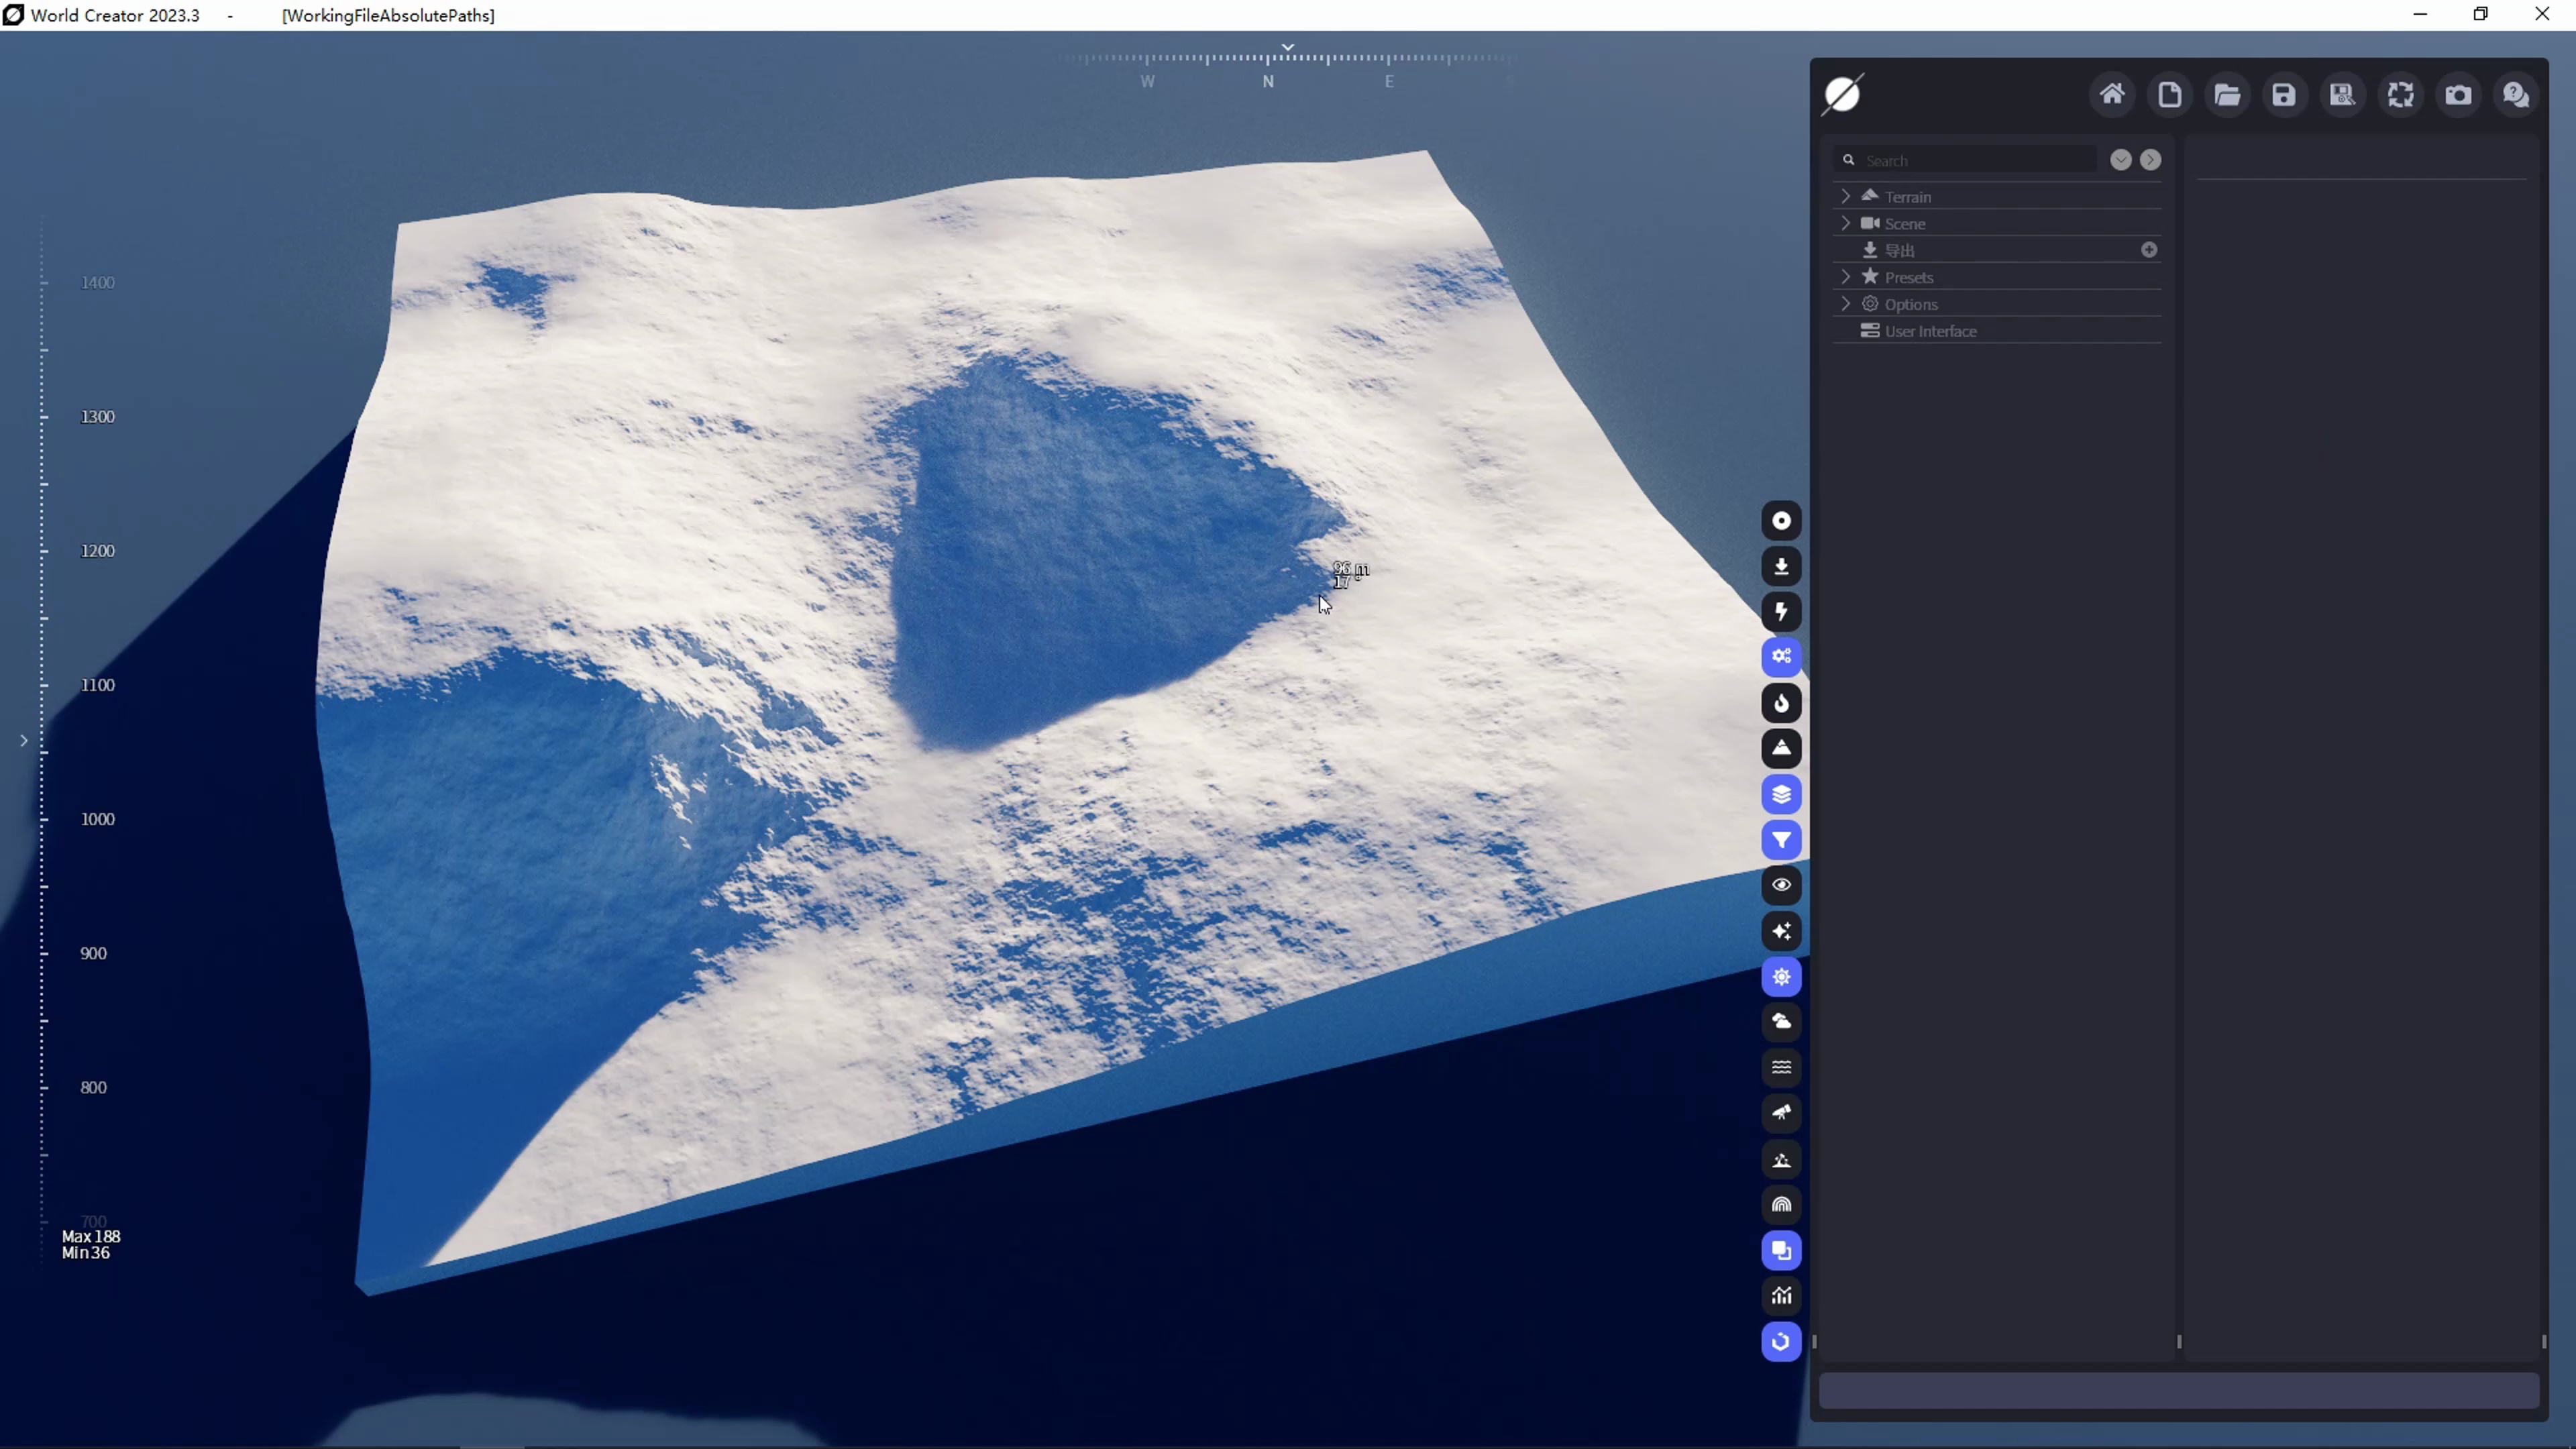Viewport: 2576px width, 1449px height.
Task: Toggle the highlighted funnel filter button
Action: 1781,840
